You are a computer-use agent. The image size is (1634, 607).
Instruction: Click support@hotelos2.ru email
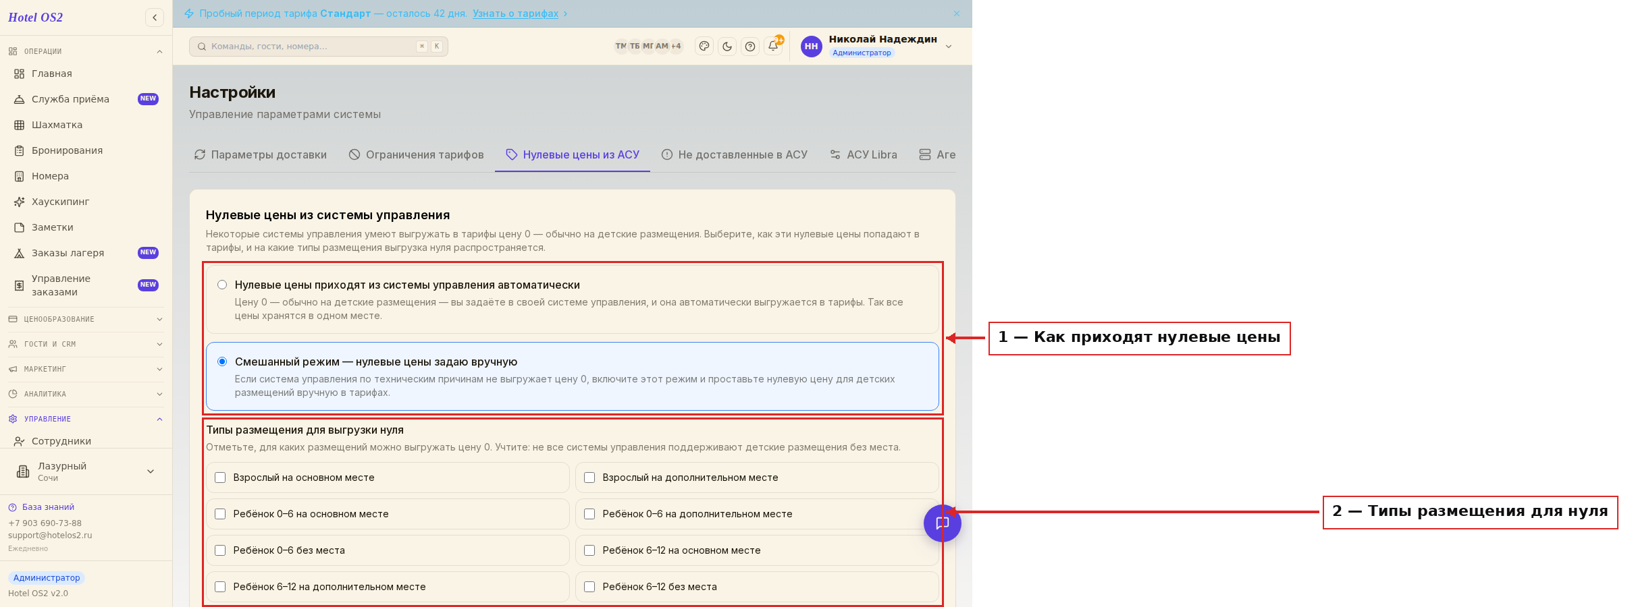point(50,536)
